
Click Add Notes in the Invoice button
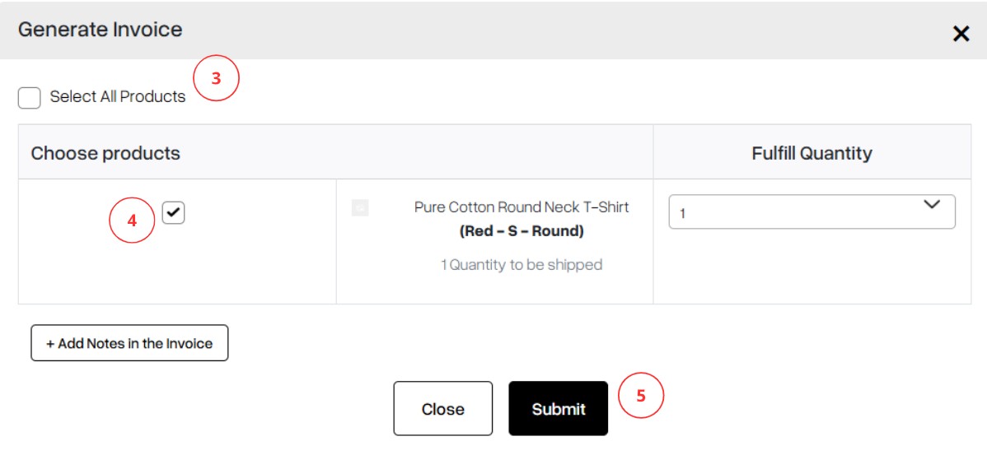129,343
